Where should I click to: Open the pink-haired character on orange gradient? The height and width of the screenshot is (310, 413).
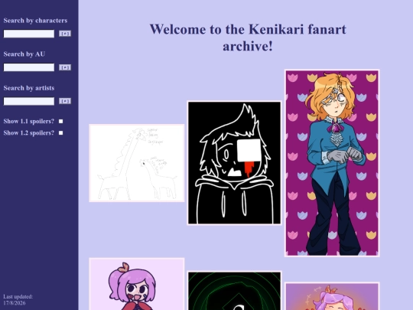(x=332, y=296)
